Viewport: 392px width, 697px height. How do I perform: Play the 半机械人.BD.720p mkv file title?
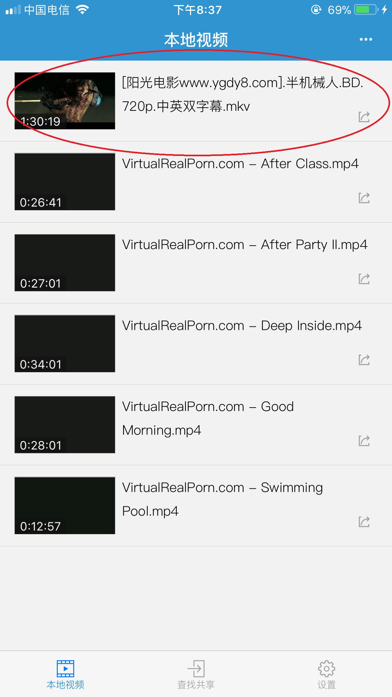point(242,94)
